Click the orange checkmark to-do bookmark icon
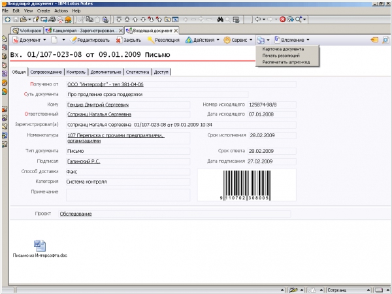The image size is (392, 294). (5, 83)
